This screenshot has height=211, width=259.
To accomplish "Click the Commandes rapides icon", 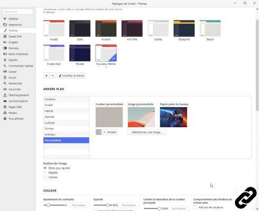I will [5, 65].
